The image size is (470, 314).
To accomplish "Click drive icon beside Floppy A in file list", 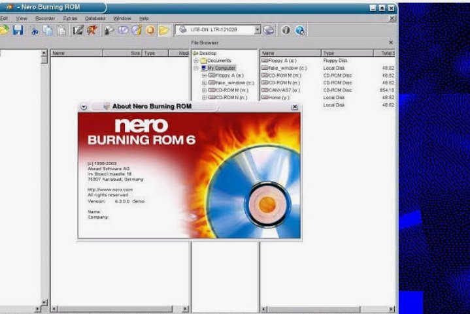I will (x=264, y=61).
